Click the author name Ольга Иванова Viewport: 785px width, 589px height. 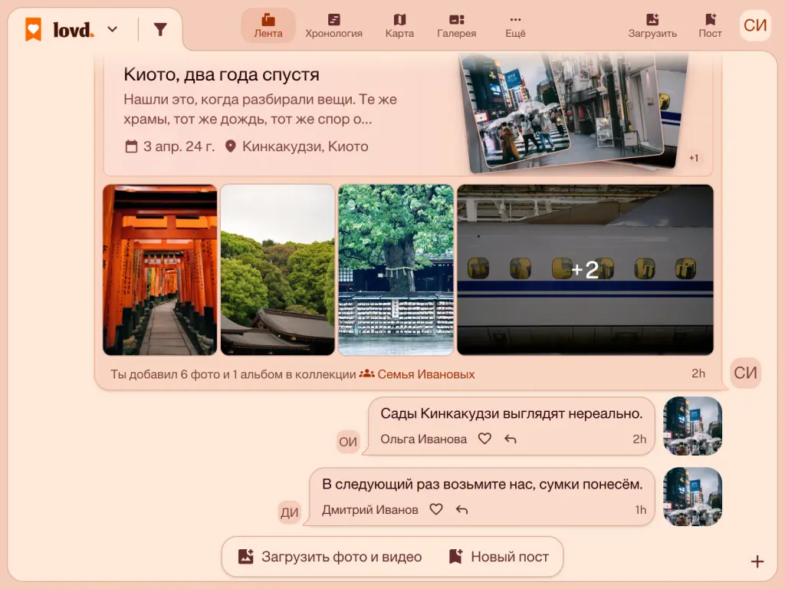click(x=423, y=439)
